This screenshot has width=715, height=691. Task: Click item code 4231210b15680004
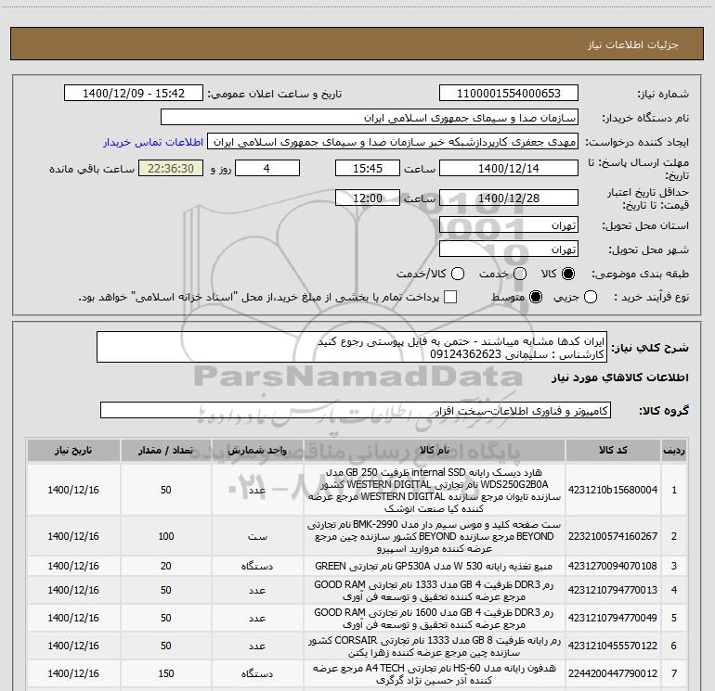(x=613, y=490)
